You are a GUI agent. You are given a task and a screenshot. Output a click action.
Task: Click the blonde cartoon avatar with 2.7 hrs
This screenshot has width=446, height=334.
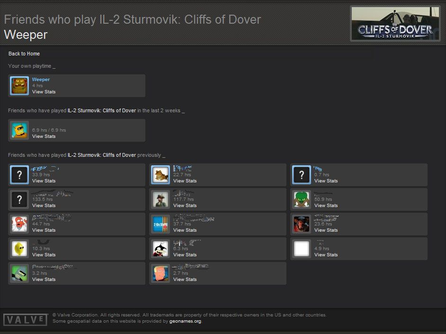click(x=161, y=273)
